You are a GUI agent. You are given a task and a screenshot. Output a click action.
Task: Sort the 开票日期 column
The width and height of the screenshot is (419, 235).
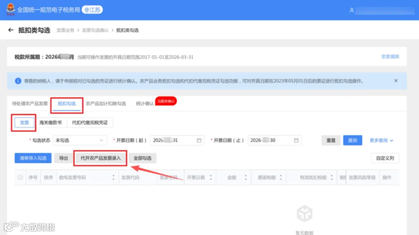pos(210,177)
